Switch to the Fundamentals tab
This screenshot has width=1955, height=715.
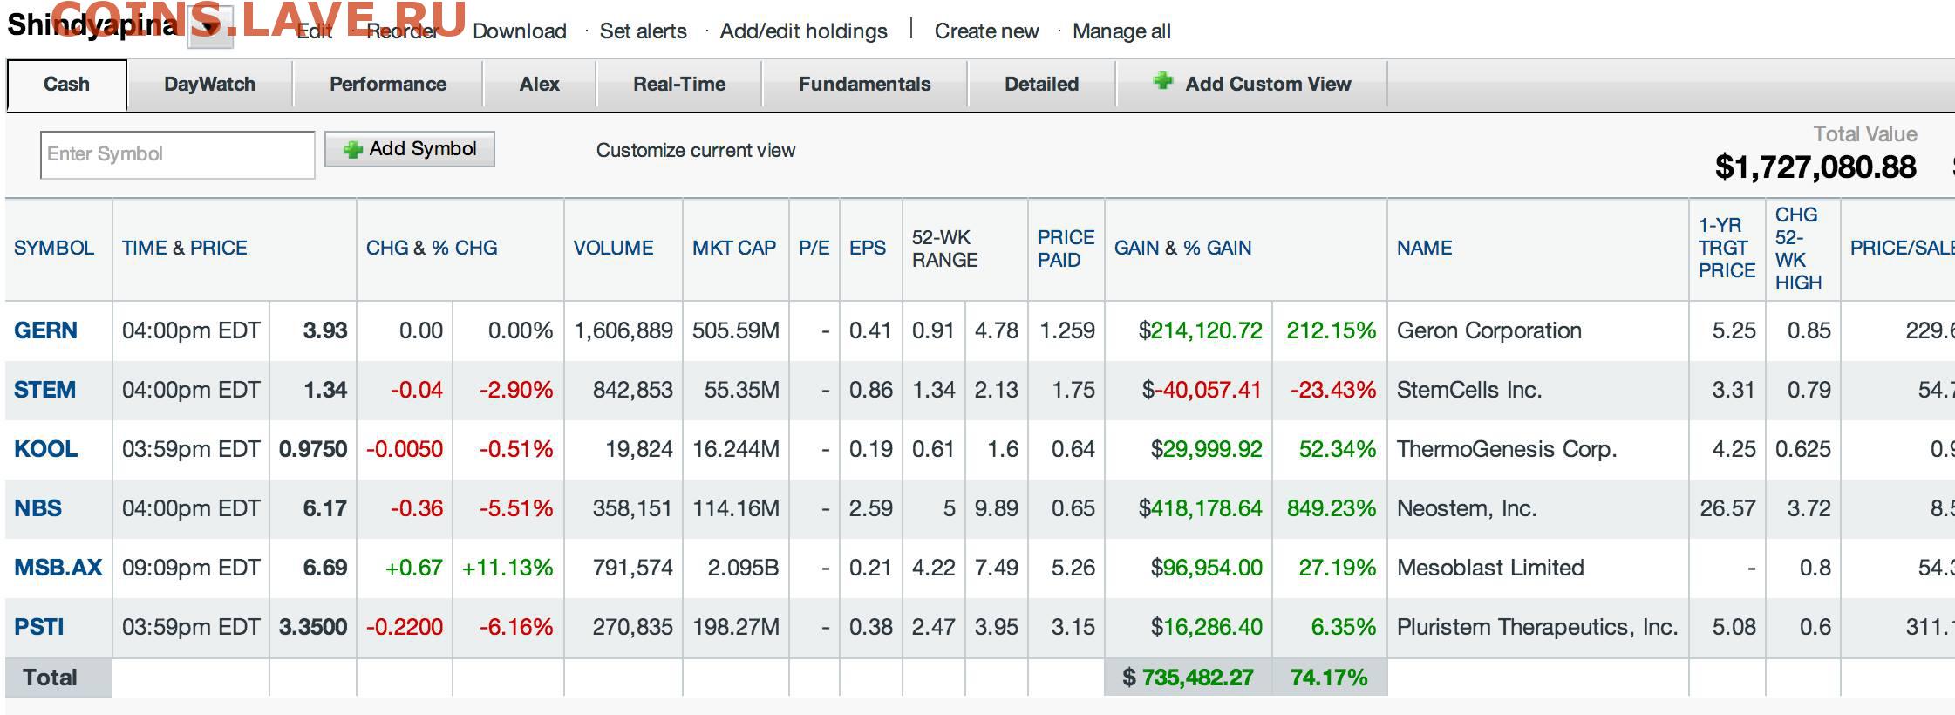pyautogui.click(x=865, y=85)
